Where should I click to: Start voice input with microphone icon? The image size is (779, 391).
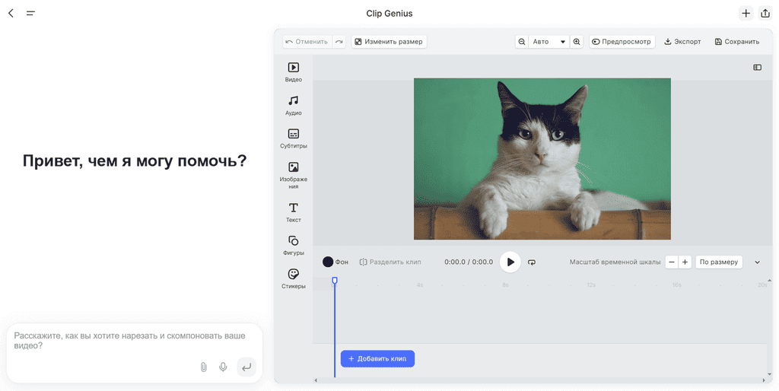point(223,367)
